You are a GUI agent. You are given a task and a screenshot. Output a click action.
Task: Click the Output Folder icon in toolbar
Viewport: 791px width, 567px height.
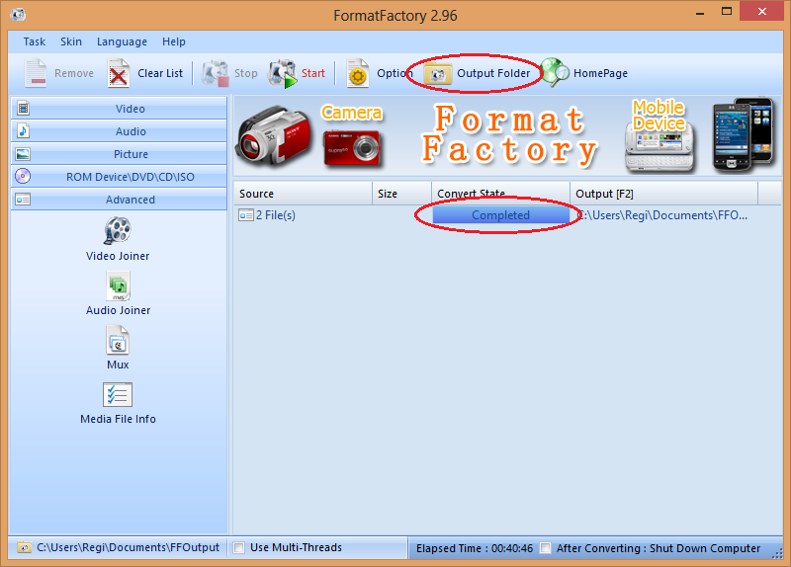[437, 75]
